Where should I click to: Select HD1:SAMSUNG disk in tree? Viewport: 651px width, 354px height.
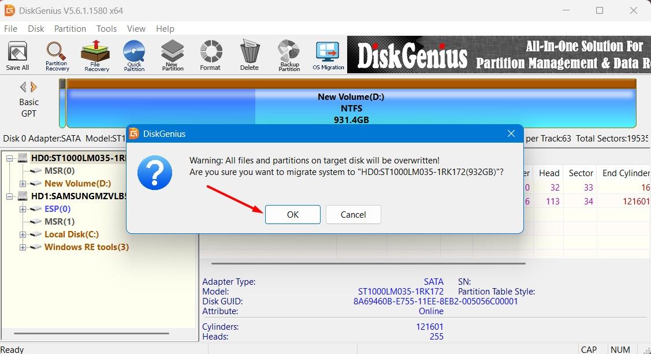(x=79, y=196)
